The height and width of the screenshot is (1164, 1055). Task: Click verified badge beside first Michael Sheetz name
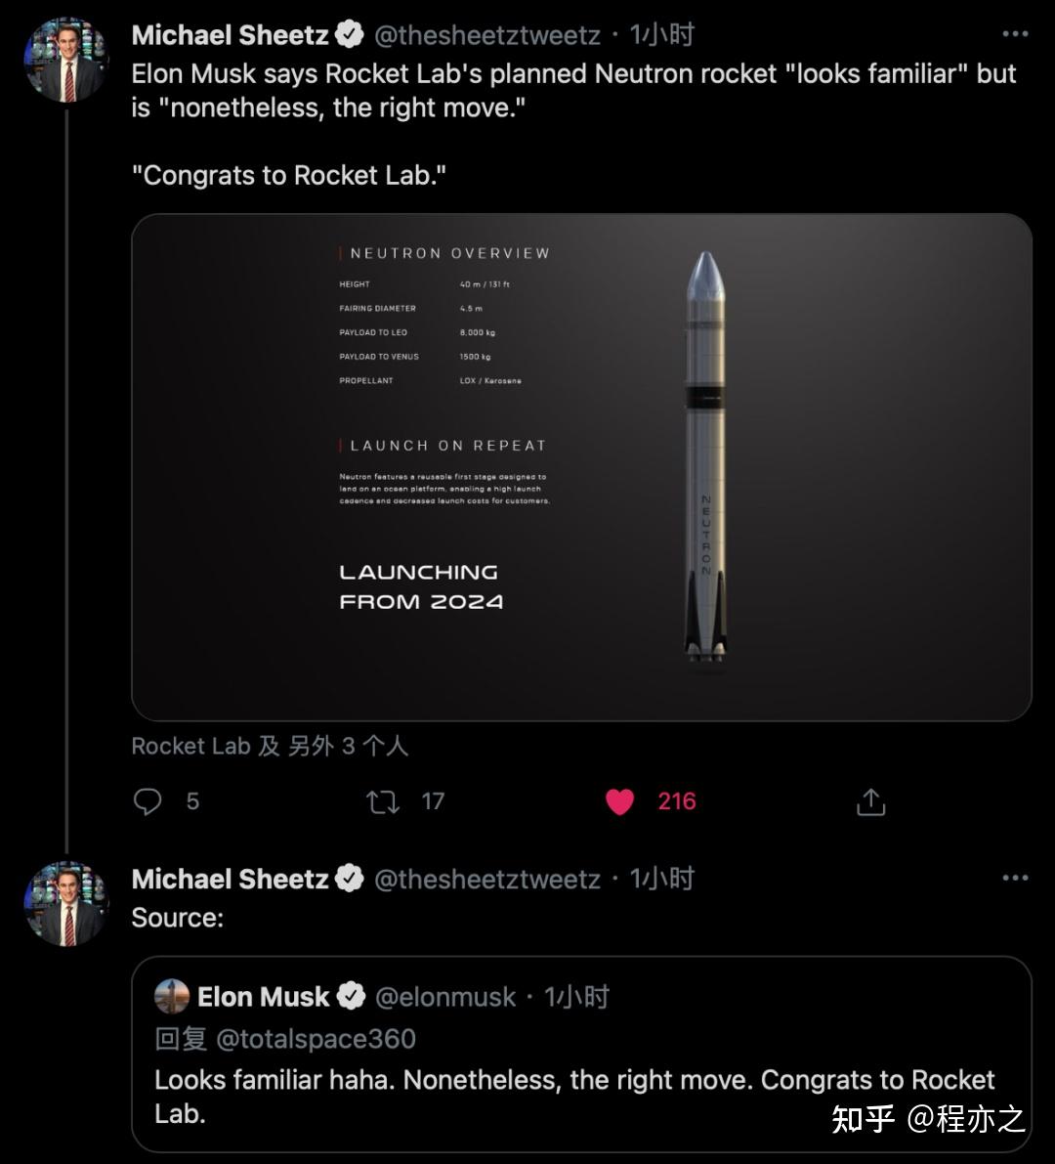click(350, 35)
